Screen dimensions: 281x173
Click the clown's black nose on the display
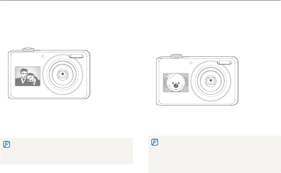pyautogui.click(x=176, y=86)
